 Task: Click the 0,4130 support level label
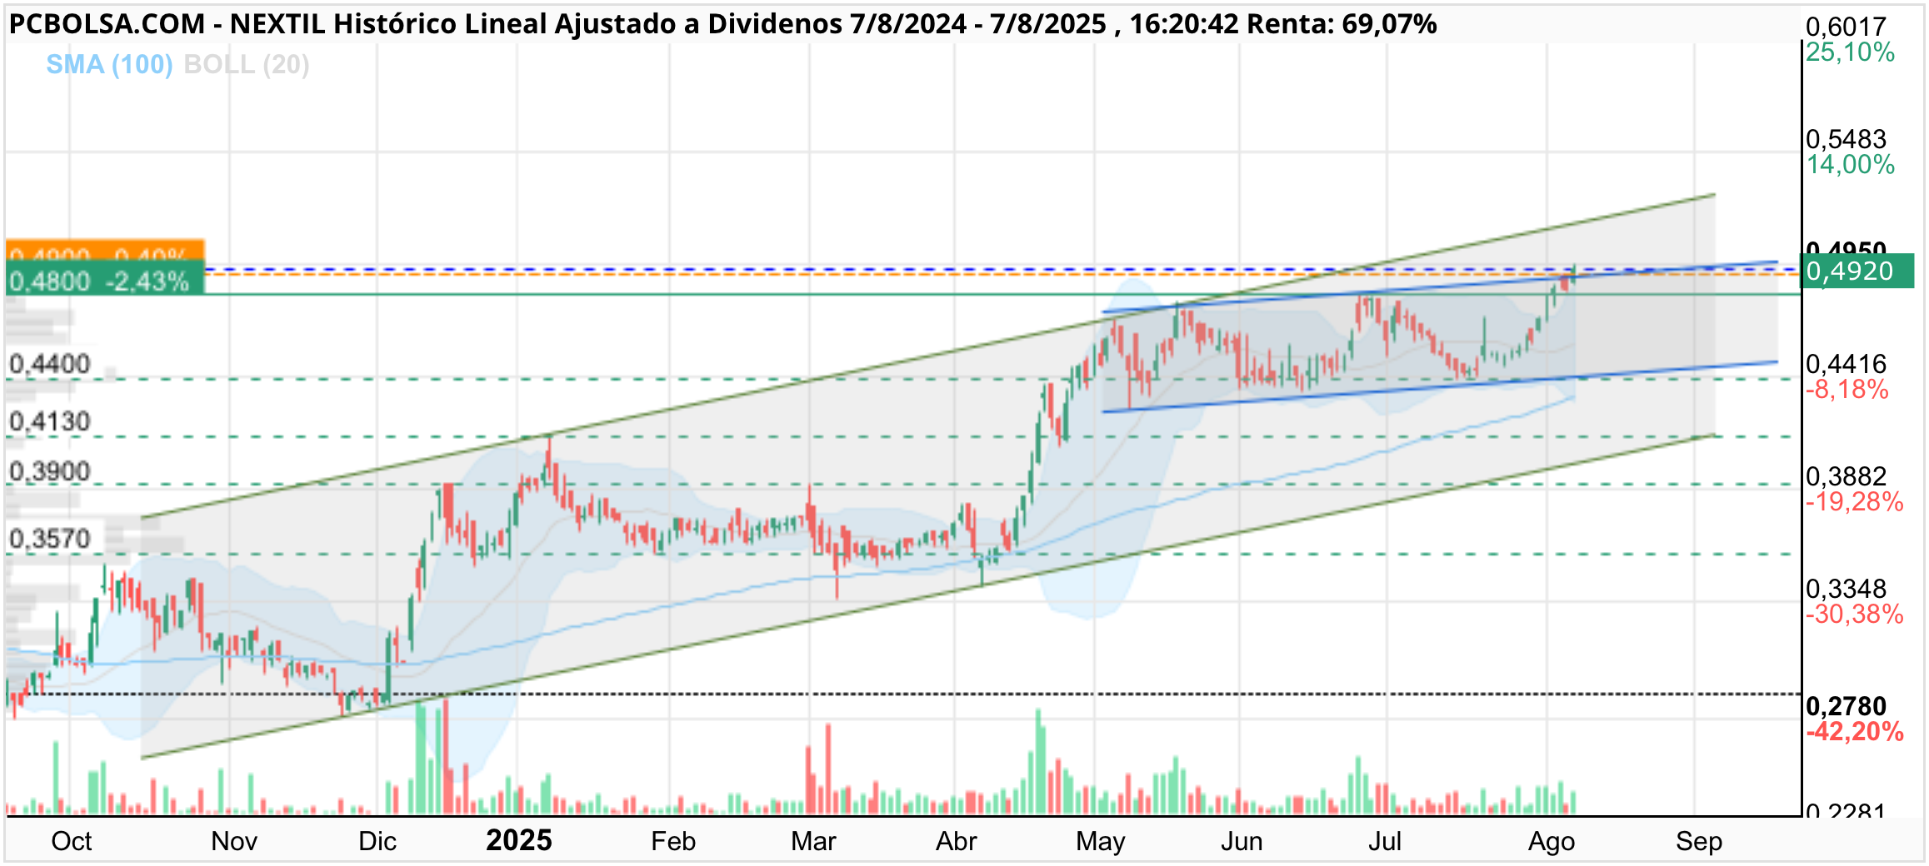pos(50,421)
